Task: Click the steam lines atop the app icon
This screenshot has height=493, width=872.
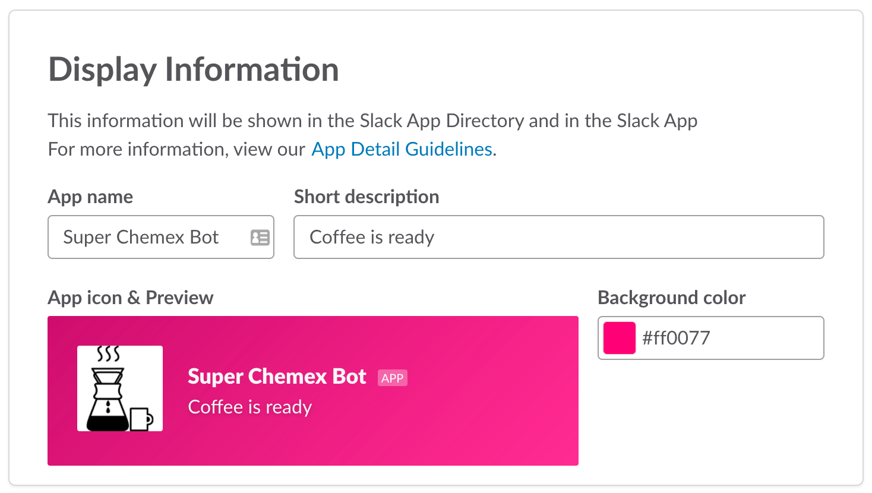Action: [x=108, y=354]
